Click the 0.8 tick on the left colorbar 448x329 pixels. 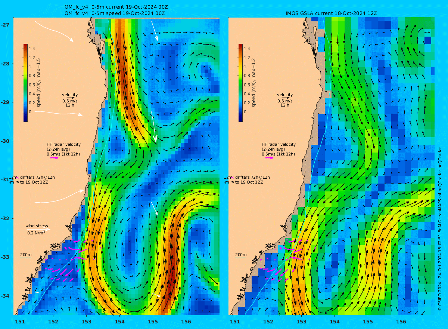coord(32,76)
